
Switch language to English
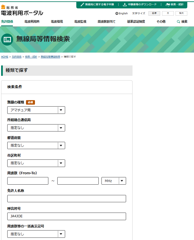click(123, 13)
